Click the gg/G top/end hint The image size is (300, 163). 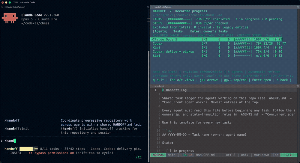(x=235, y=80)
